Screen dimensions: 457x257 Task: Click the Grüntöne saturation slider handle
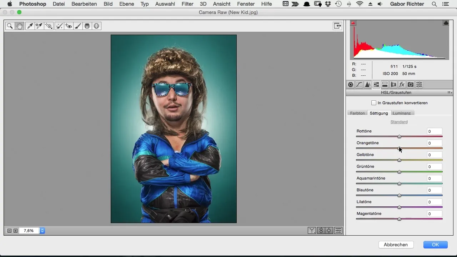tap(400, 172)
